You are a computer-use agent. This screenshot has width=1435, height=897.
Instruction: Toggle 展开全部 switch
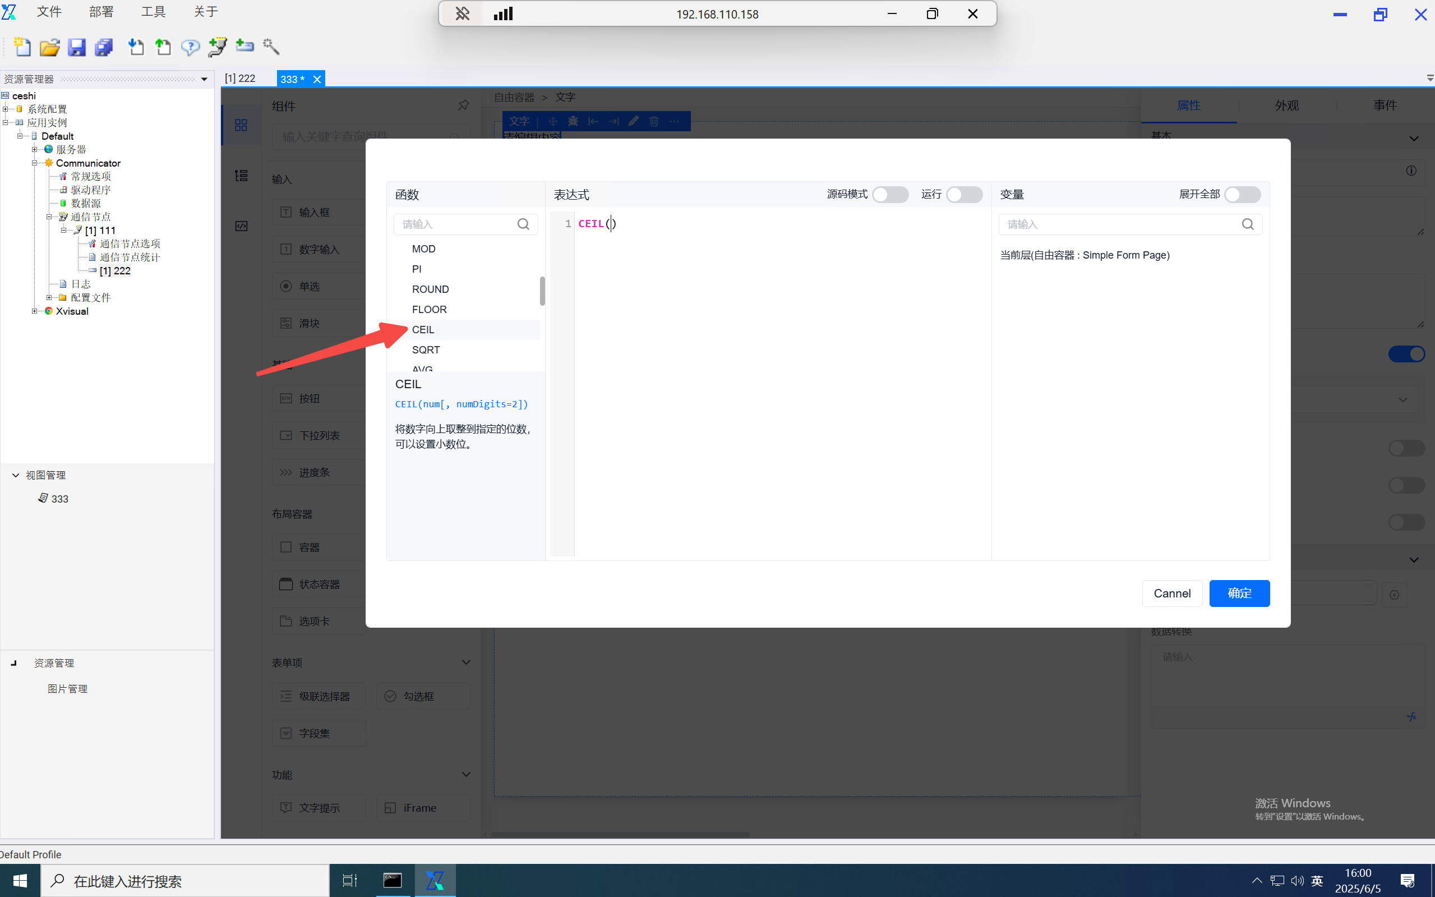(1242, 195)
